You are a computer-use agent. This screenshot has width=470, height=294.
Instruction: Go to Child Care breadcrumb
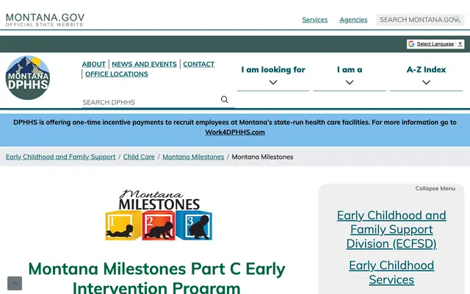tap(139, 157)
